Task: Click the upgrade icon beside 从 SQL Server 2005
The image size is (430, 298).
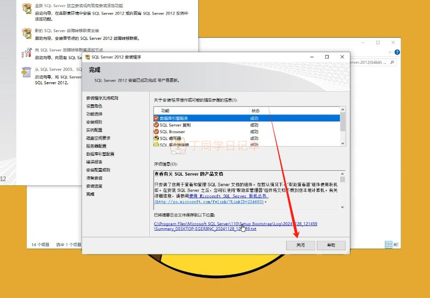Action: coord(27,72)
